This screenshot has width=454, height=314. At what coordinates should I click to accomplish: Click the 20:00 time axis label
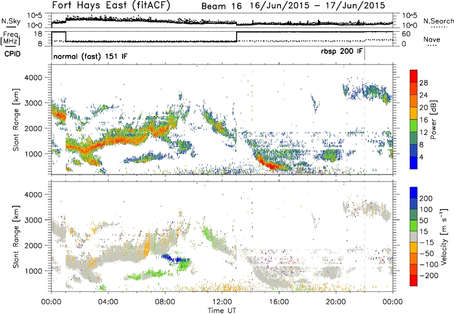tap(336, 302)
